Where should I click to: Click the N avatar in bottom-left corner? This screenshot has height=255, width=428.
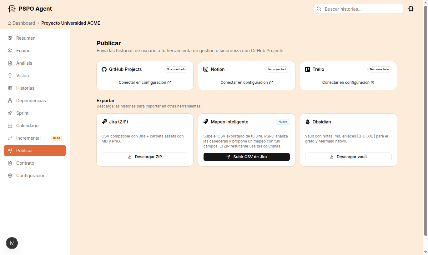pos(12,243)
